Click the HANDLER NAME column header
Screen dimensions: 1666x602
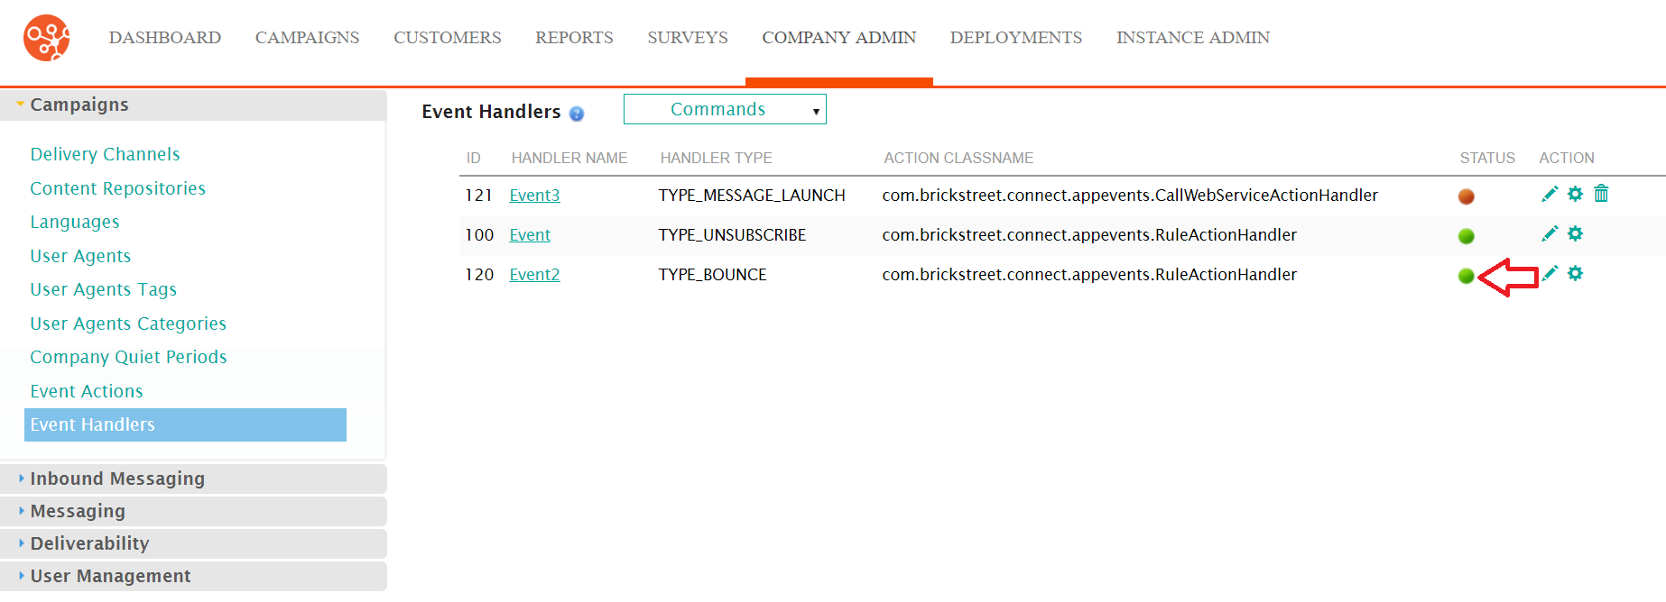tap(569, 158)
